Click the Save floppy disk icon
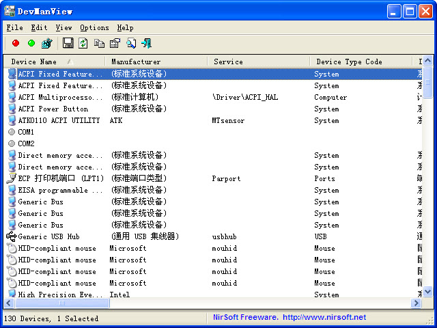Viewport: 437px width, 328px height. coord(68,43)
